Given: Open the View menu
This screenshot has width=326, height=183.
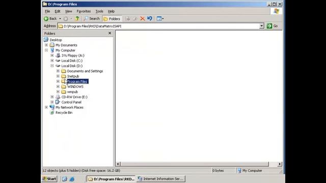Looking at the screenshot, I should pyautogui.click(x=68, y=11).
